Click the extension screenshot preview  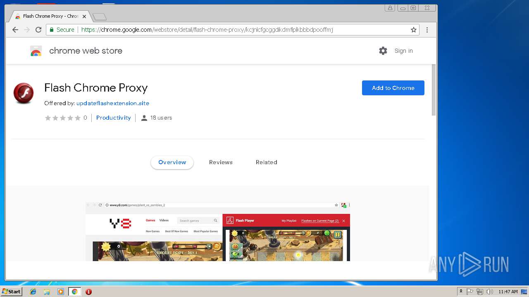pos(218,231)
